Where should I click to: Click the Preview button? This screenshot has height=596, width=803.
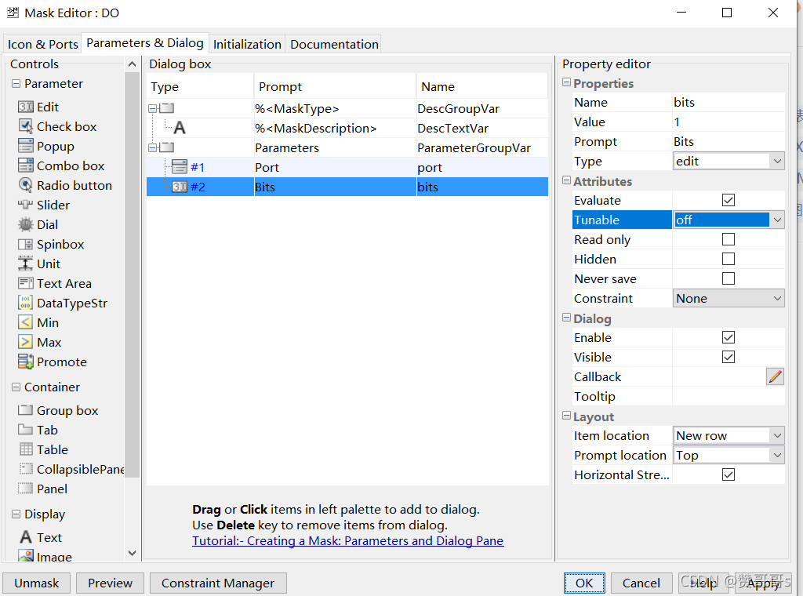110,583
